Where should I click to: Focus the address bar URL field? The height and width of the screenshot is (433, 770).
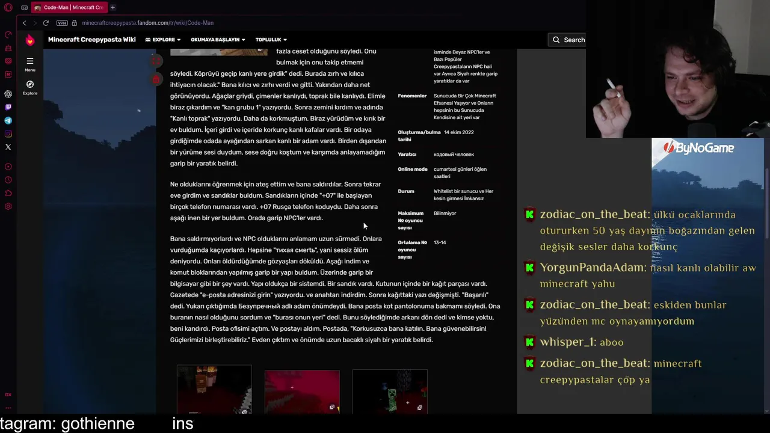click(148, 23)
